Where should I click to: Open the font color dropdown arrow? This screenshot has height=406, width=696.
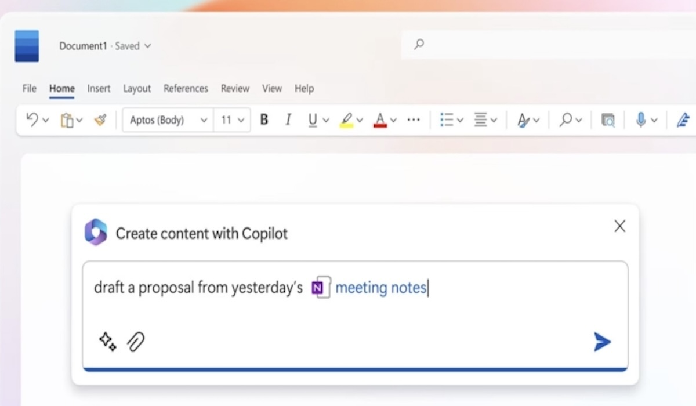[x=393, y=121]
